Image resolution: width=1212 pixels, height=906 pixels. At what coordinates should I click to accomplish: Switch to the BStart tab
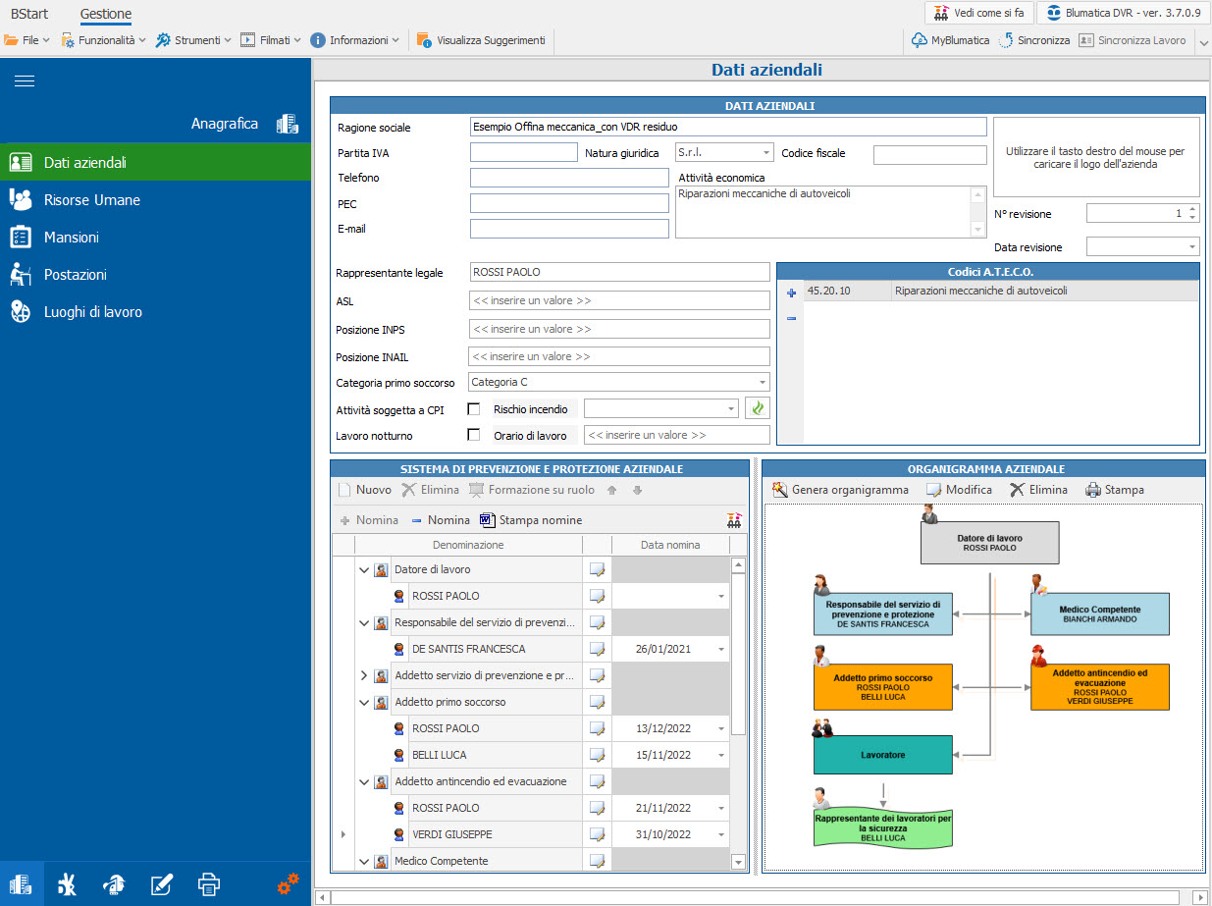[29, 14]
